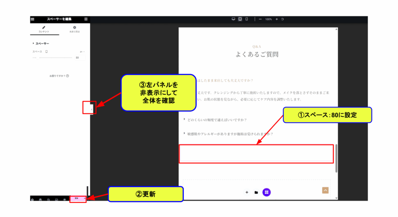The image size is (398, 217).
Task: Open template library folder icon
Action: pos(256,193)
